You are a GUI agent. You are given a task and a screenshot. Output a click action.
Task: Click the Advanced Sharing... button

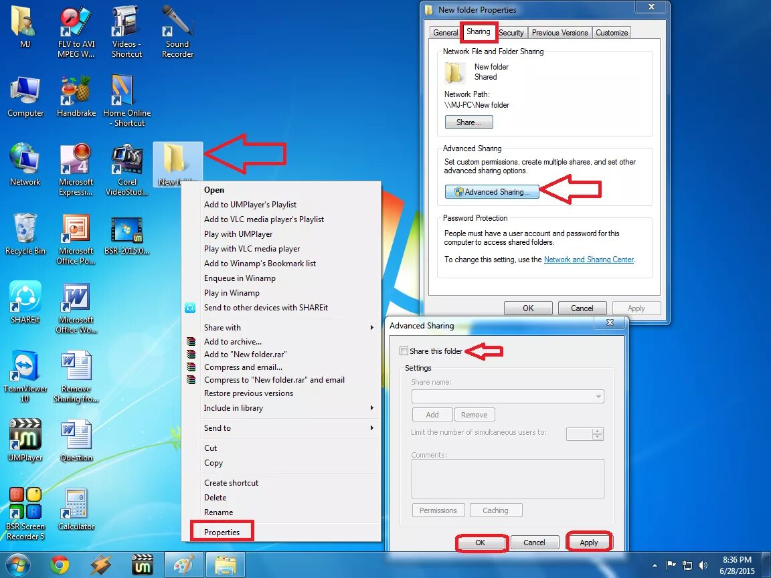click(x=492, y=192)
